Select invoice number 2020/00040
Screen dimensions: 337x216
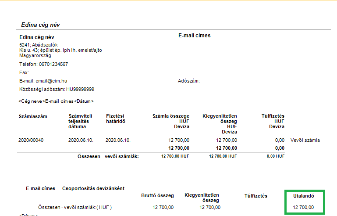point(31,140)
